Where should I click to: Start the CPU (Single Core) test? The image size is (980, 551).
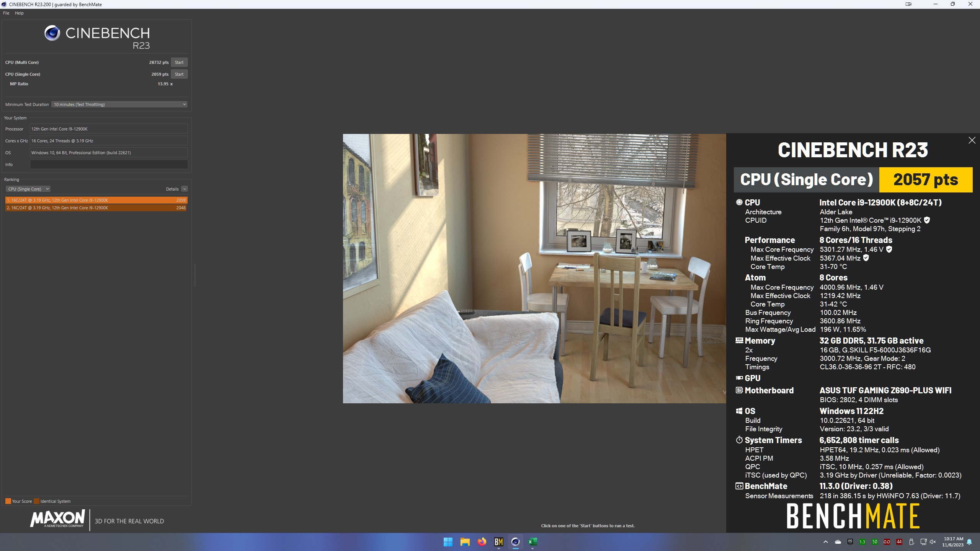point(179,74)
